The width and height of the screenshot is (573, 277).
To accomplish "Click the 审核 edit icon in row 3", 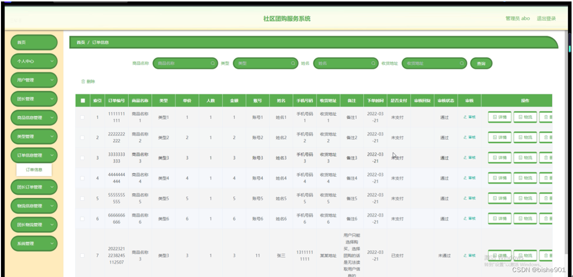I will tap(465, 158).
